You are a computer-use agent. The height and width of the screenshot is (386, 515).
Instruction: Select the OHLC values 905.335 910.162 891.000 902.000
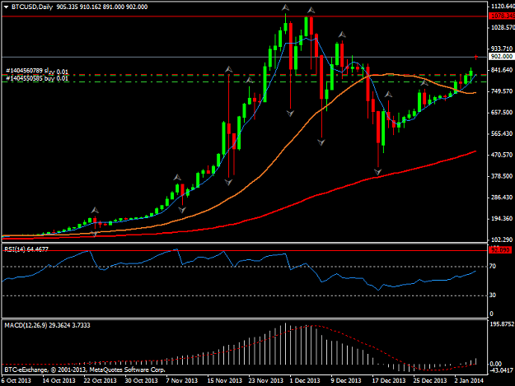102,7
